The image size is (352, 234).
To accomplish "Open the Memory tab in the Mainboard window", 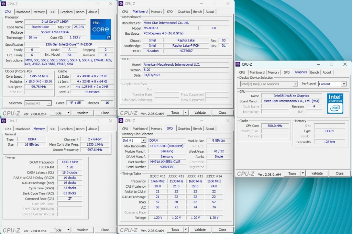I will [156, 12].
